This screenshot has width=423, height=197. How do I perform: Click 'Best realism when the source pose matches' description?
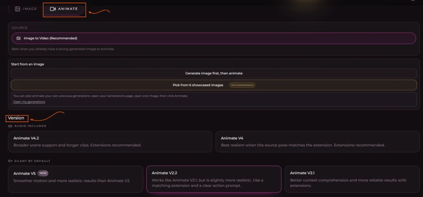coord(303,145)
